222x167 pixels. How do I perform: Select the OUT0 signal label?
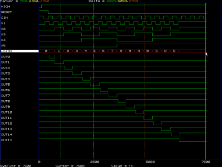pyautogui.click(x=6, y=57)
